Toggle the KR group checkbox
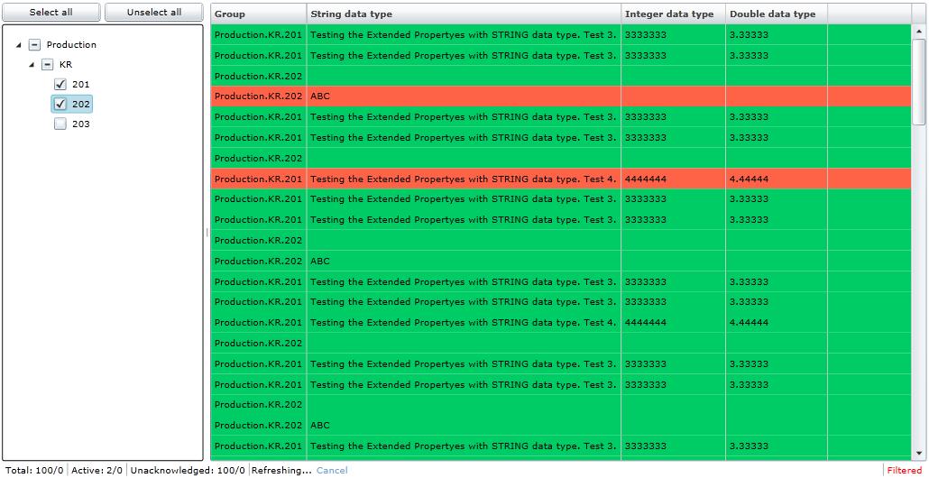Image resolution: width=929 pixels, height=478 pixels. coord(48,65)
